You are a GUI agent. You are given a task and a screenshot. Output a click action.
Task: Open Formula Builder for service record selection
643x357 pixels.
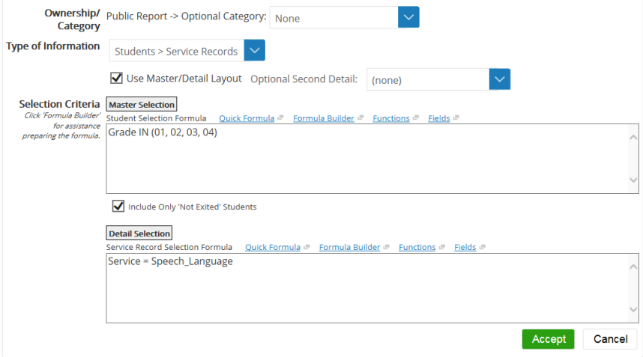click(x=349, y=247)
